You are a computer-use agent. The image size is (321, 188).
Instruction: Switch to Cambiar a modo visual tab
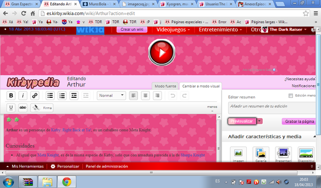(x=201, y=86)
